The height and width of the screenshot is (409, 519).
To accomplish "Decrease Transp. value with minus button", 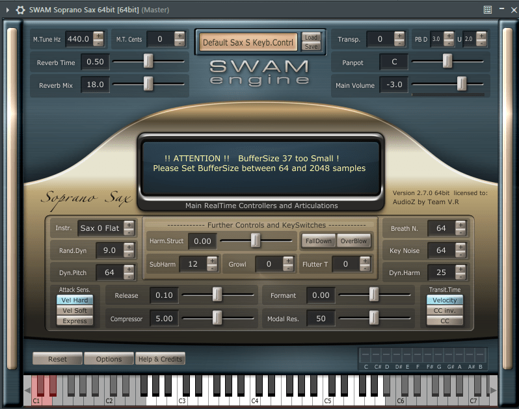I will coord(399,43).
